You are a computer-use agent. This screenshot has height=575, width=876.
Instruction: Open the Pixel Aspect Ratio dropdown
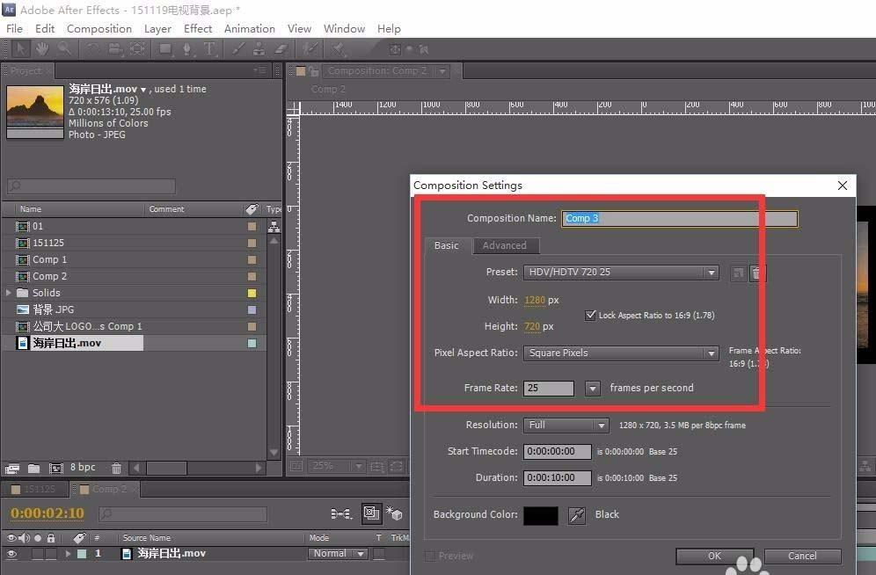coord(621,353)
